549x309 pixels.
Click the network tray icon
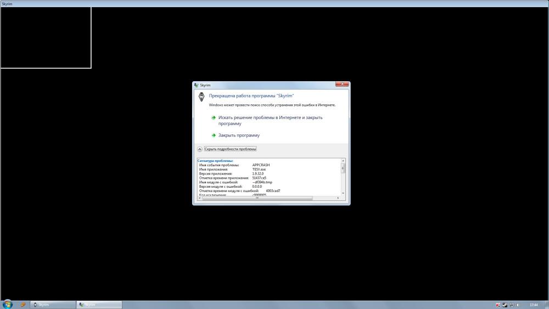(512, 305)
